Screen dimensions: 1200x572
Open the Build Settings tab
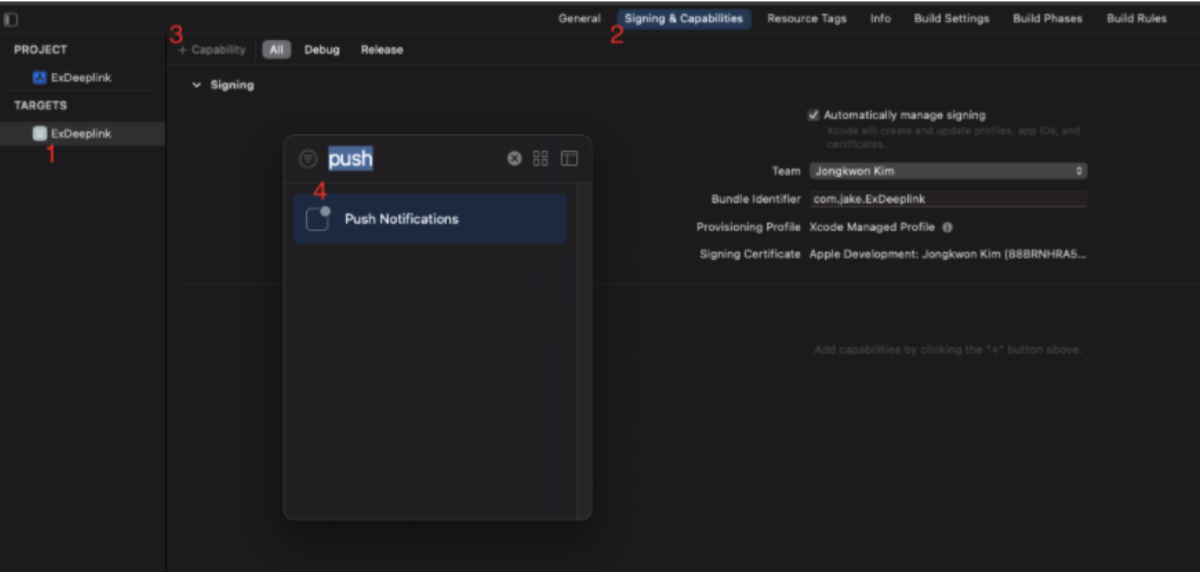pyautogui.click(x=951, y=19)
